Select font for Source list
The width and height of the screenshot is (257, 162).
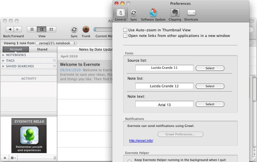point(210,68)
